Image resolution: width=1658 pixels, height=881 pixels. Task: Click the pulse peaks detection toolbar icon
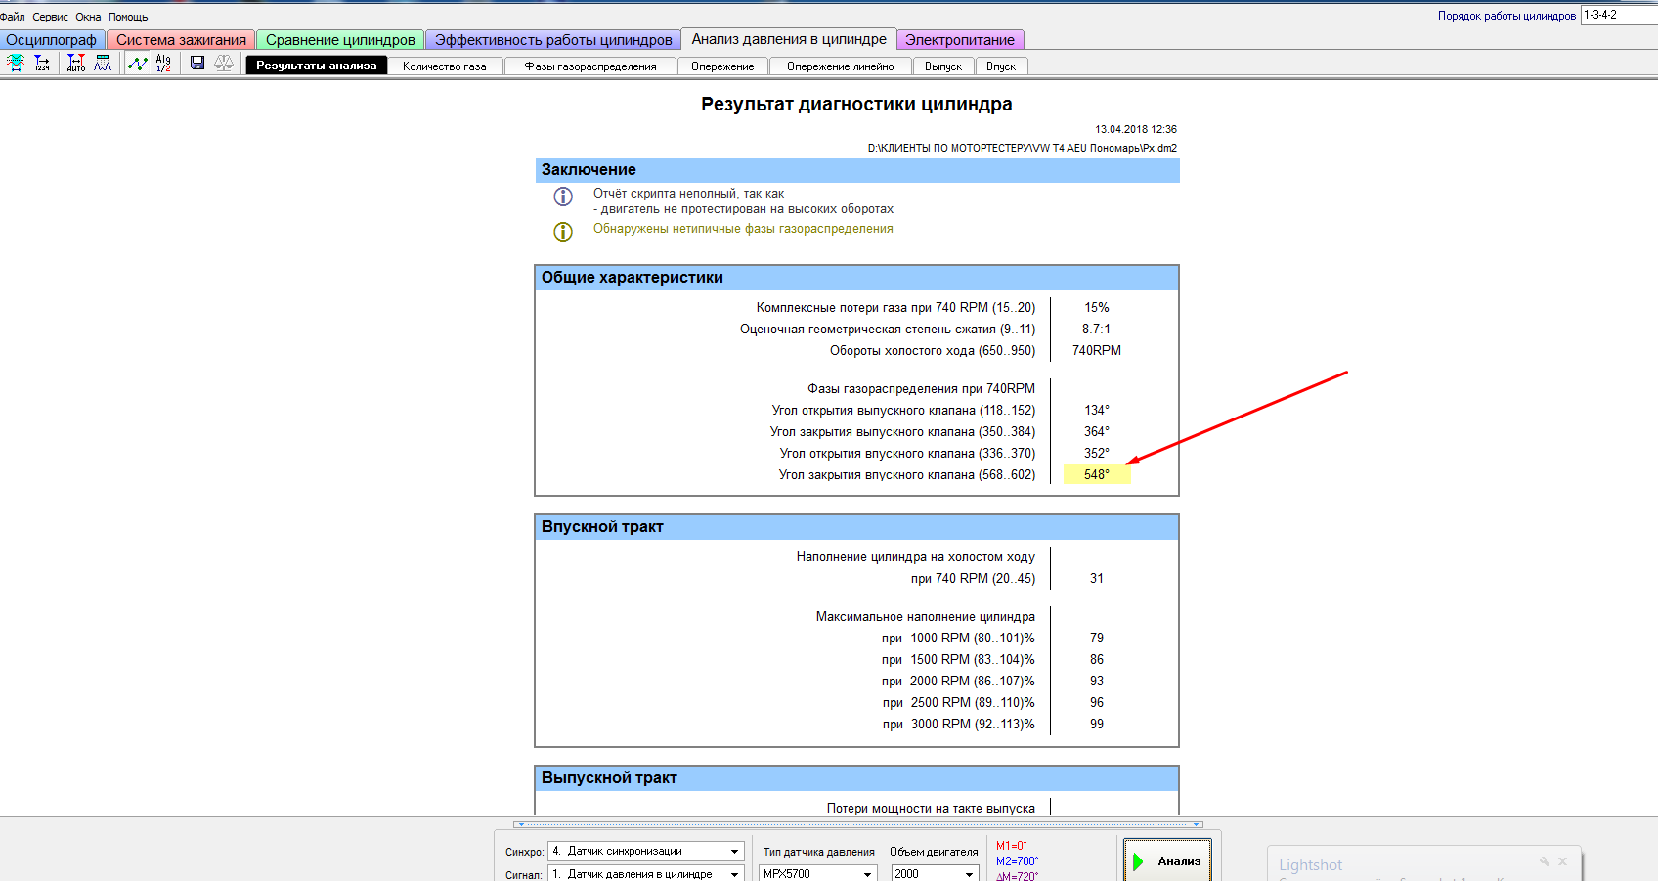point(103,63)
